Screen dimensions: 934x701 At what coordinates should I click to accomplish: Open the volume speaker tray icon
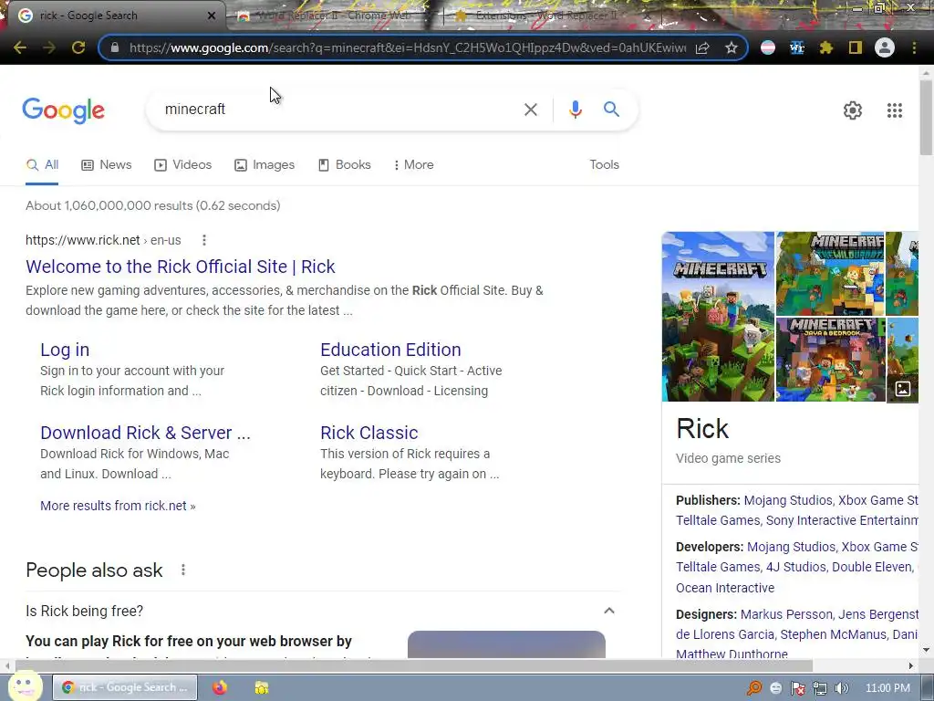pyautogui.click(x=841, y=688)
